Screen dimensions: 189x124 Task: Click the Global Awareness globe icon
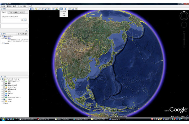pos(6,97)
